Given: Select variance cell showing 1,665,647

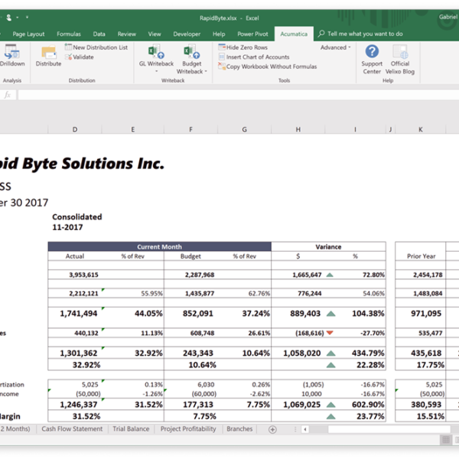Looking at the screenshot, I should tap(298, 275).
